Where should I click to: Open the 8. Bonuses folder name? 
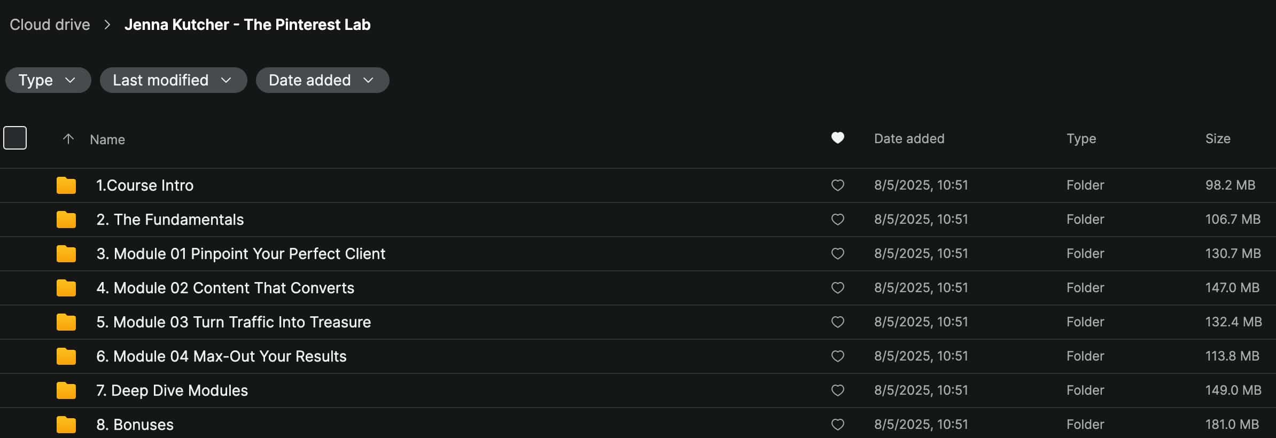(x=135, y=425)
